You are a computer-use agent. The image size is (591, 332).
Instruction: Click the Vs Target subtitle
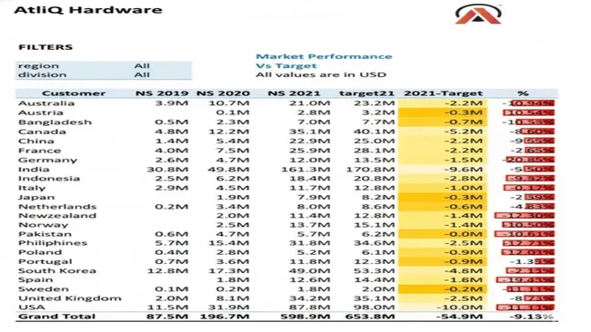click(286, 66)
